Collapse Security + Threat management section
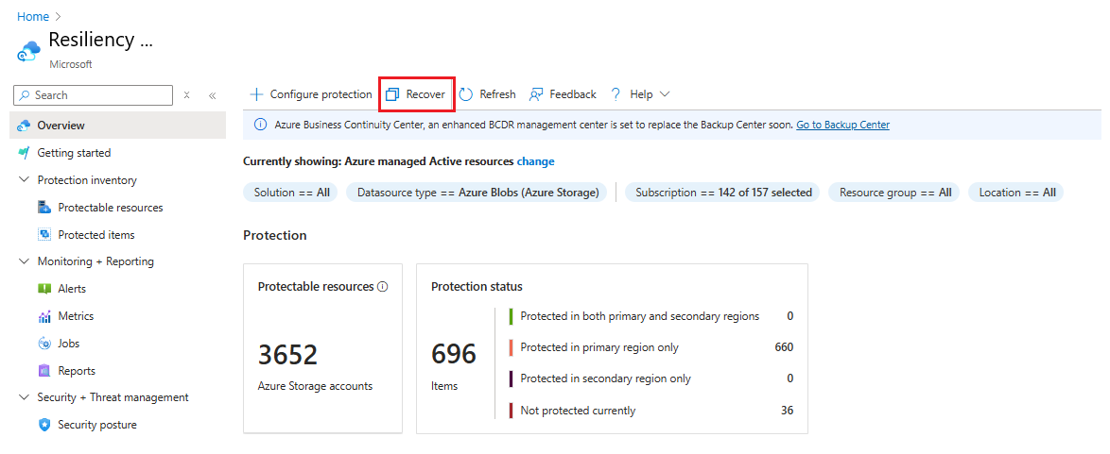 [24, 397]
